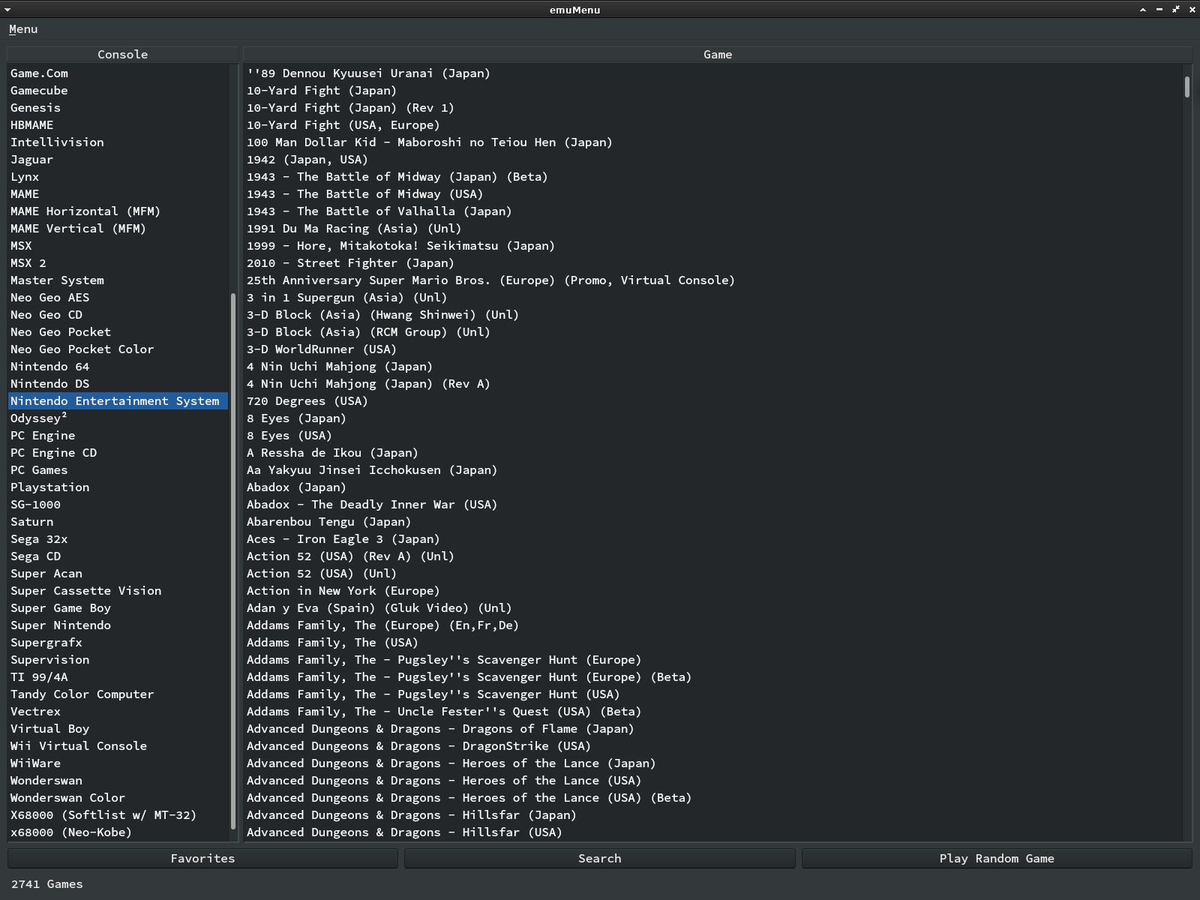Select MAME Horizontal (MFM) entry
Image resolution: width=1200 pixels, height=900 pixels.
[x=118, y=211]
